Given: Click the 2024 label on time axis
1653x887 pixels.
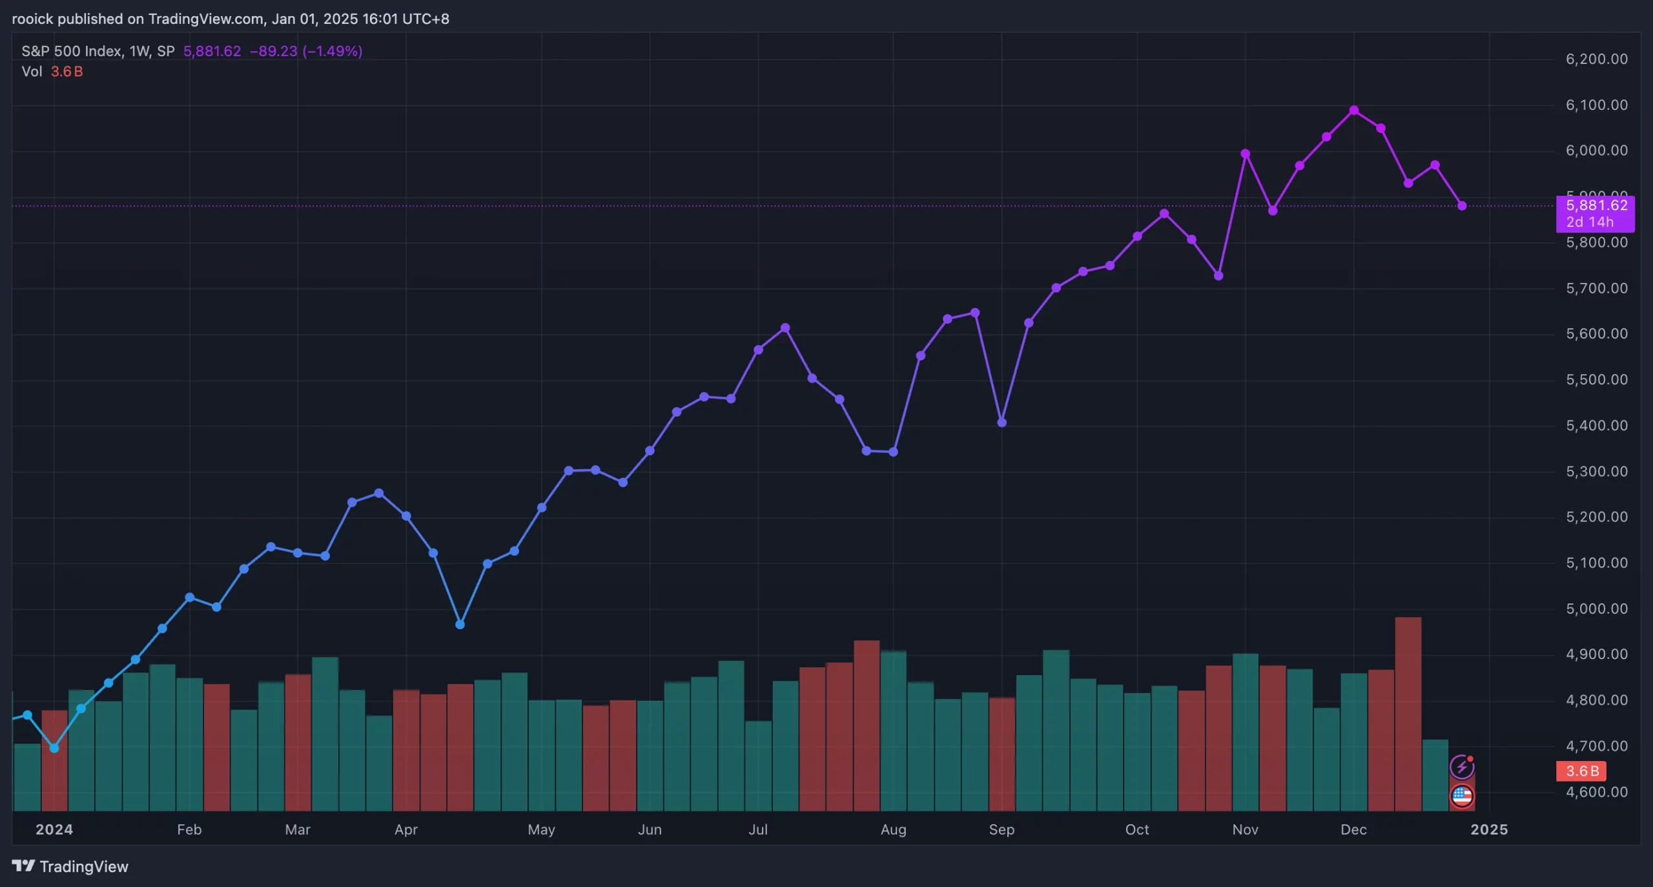Looking at the screenshot, I should click(x=54, y=830).
